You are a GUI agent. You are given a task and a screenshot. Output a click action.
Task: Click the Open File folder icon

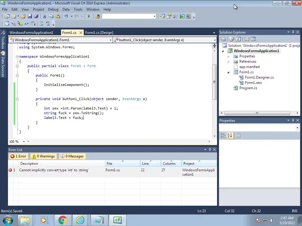23,16
